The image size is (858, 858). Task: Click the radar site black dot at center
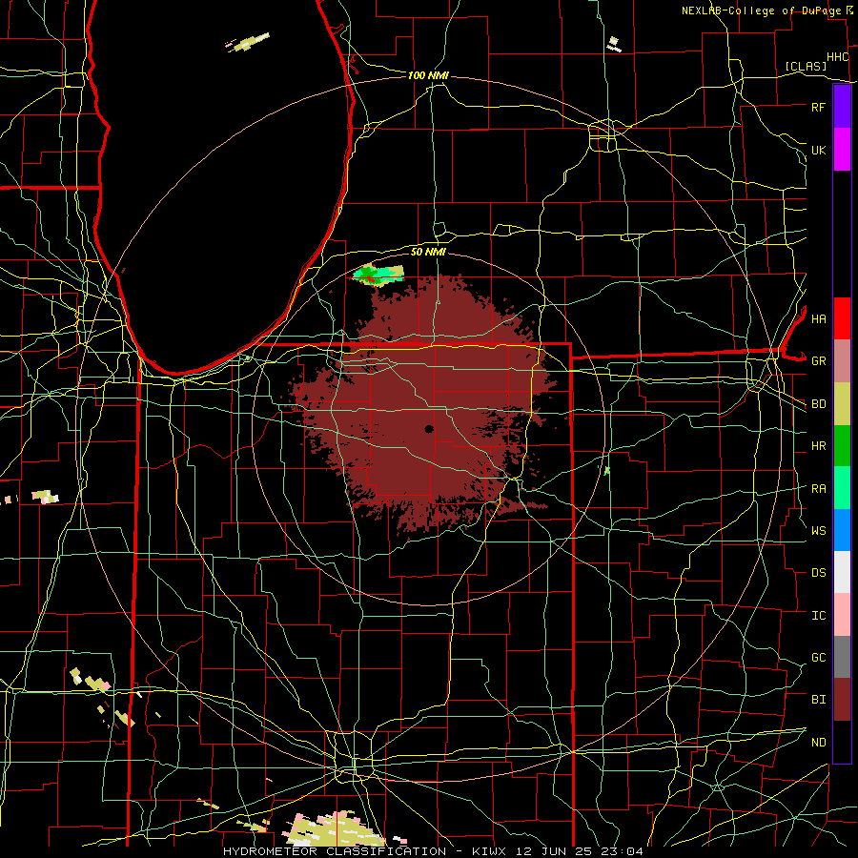pyautogui.click(x=429, y=429)
